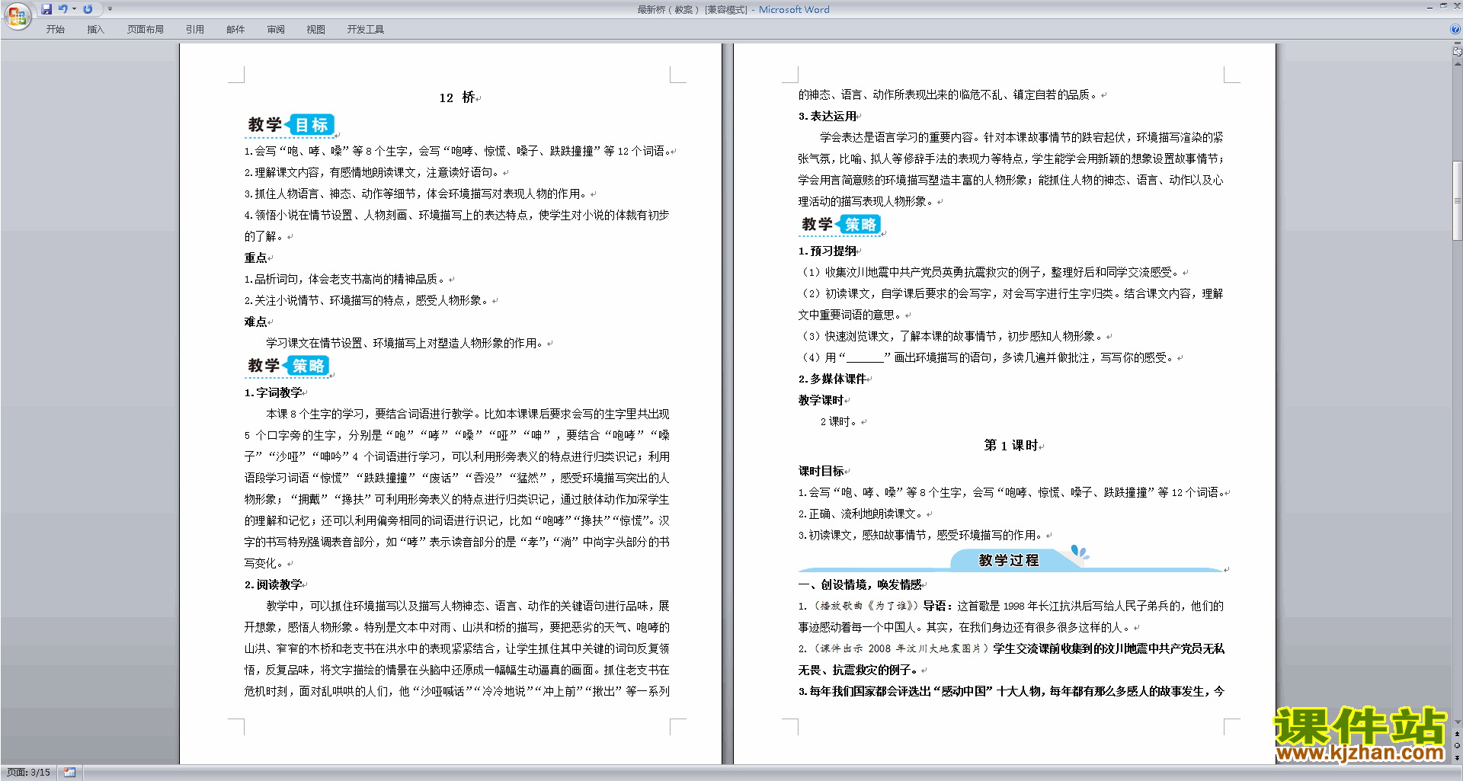Click the '2课时。' line

point(839,422)
